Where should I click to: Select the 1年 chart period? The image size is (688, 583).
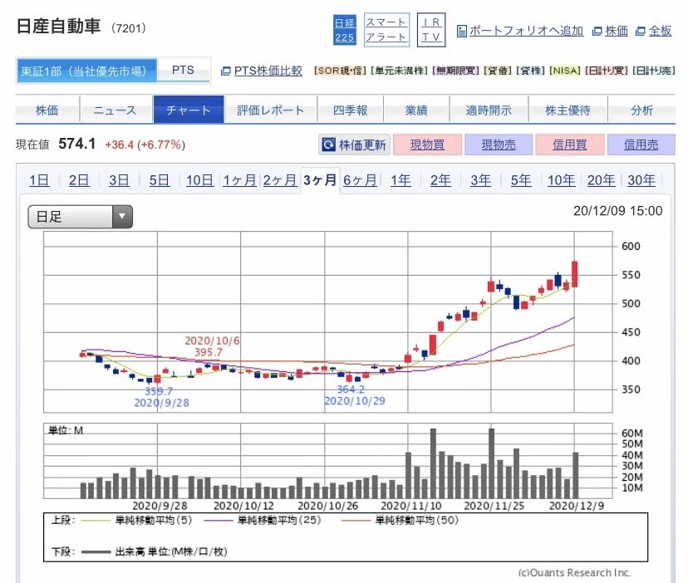click(x=401, y=180)
